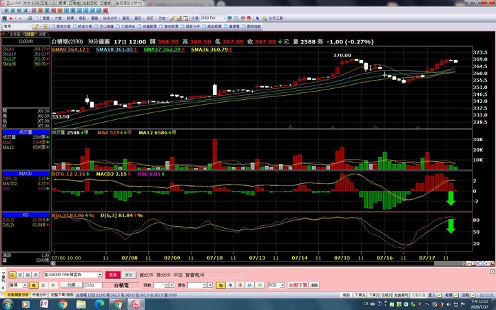Toggle the 回報 checkbox in status bar
The height and width of the screenshot is (310, 496).
pos(473,295)
